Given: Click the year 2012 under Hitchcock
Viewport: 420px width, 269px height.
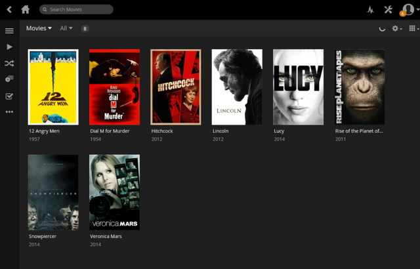Looking at the screenshot, I should pos(157,139).
